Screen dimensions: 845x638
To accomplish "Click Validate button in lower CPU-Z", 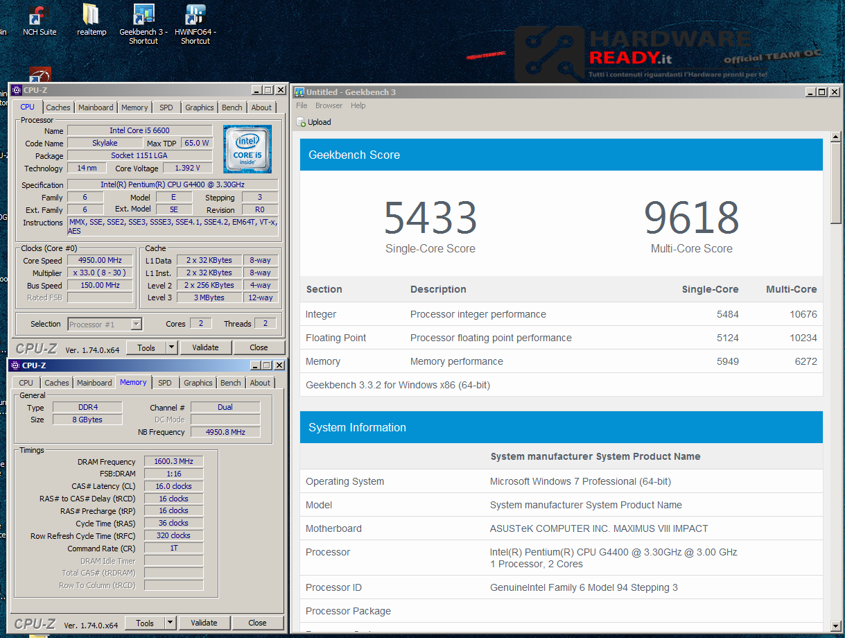I will [204, 623].
